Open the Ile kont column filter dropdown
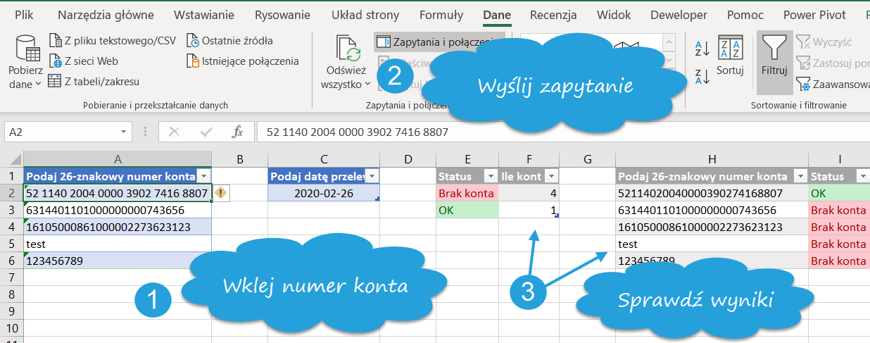Screen dimensions: 870x343 pyautogui.click(x=551, y=177)
